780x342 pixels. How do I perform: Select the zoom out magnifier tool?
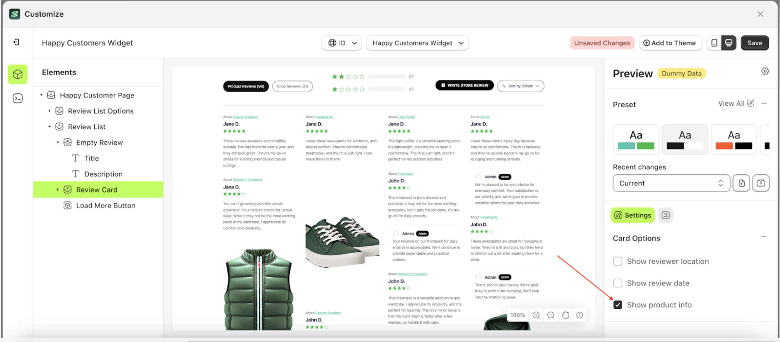550,315
